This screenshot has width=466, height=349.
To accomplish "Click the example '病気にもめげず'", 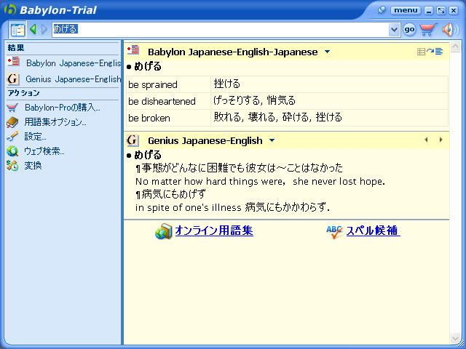I will [x=173, y=194].
